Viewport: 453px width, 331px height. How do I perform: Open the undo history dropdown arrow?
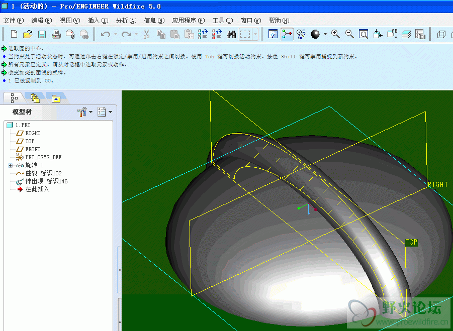click(x=116, y=34)
